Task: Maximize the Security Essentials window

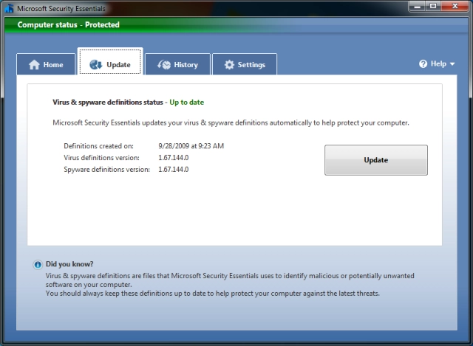Action: click(x=433, y=7)
